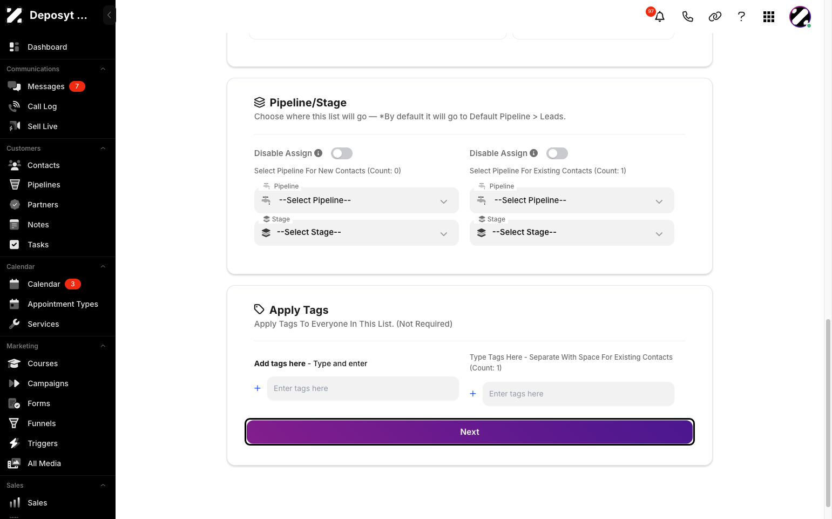Screen dimensions: 832x519
Task: Click the phone dialer icon
Action: pos(687,17)
